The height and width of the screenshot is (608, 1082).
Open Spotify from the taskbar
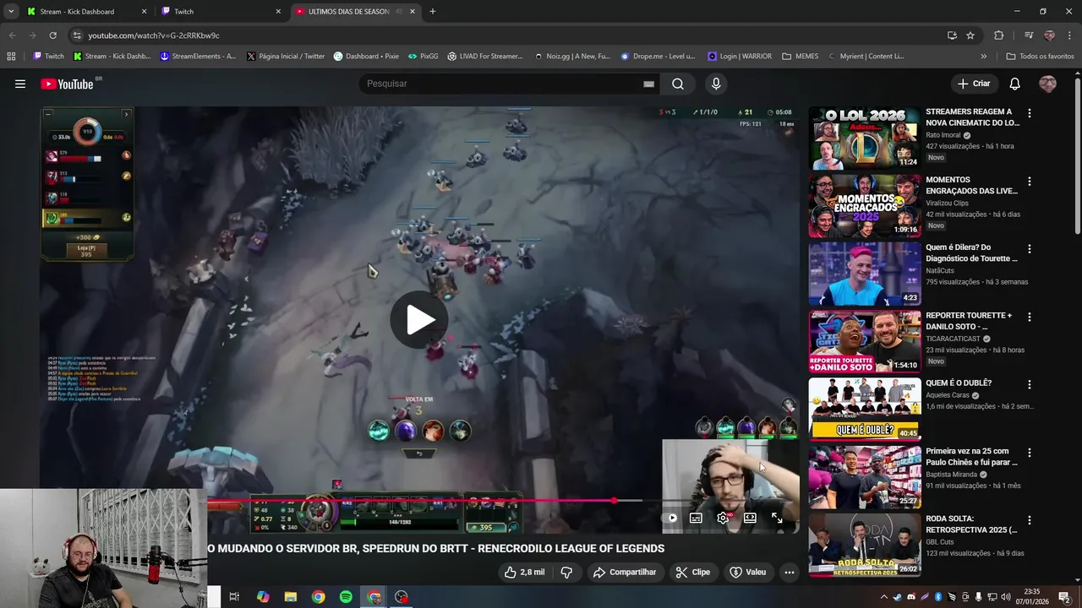click(x=346, y=597)
